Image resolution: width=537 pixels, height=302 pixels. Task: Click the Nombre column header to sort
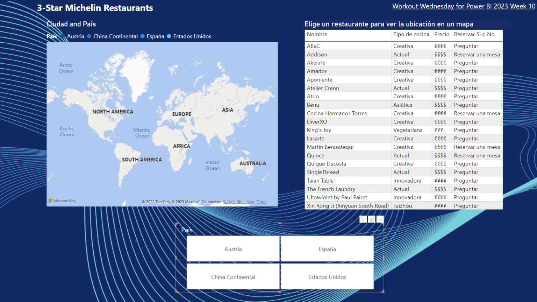click(x=317, y=34)
